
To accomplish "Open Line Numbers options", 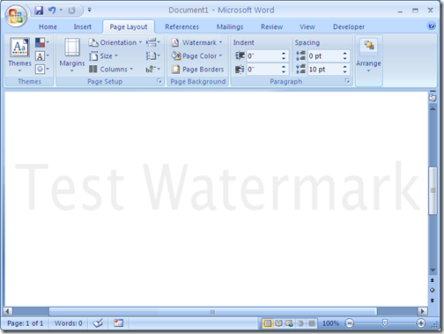I will click(153, 56).
